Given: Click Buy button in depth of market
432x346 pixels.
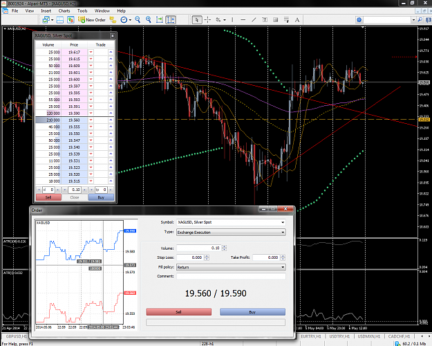Looking at the screenshot, I should [x=101, y=197].
